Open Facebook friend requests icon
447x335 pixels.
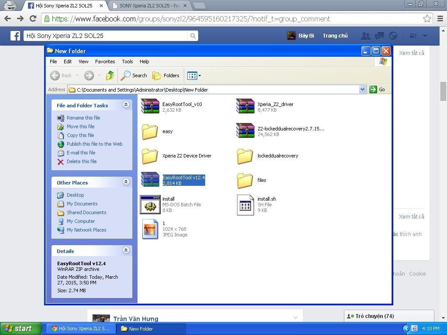point(365,36)
